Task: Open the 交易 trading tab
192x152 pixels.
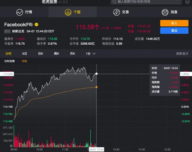Action: pyautogui.click(x=121, y=12)
